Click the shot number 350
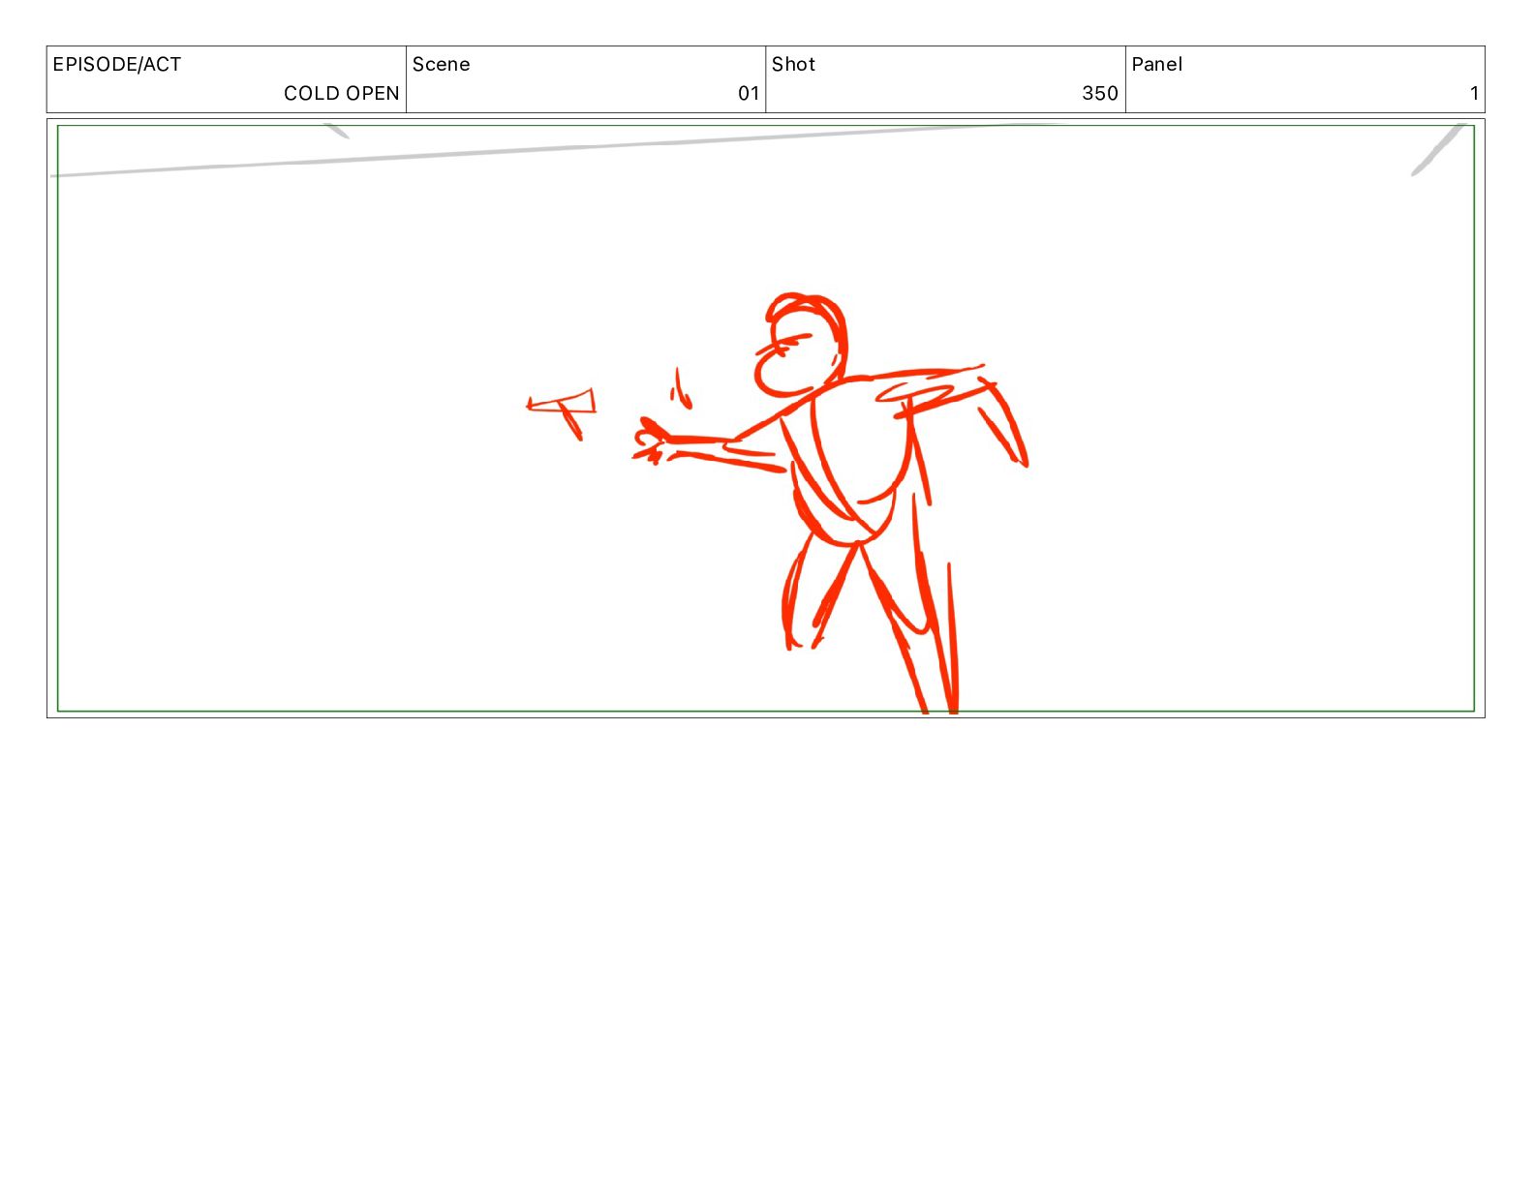 pos(1100,94)
